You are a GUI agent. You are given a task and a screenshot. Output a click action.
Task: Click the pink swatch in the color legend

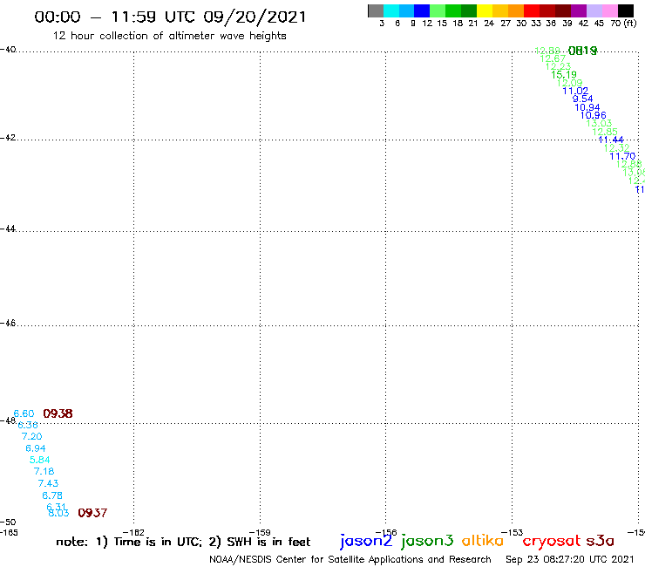pos(610,10)
